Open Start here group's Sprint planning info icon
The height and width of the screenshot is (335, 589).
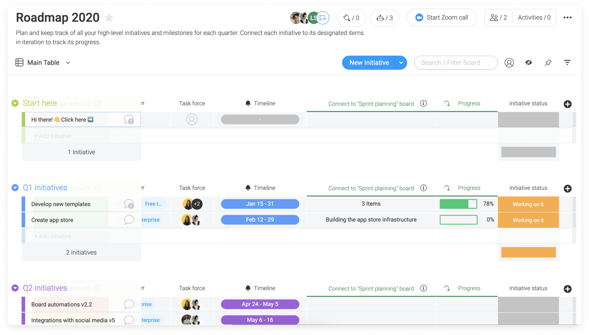423,103
